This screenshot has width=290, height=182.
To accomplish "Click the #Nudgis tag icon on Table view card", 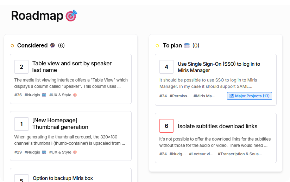I will click(44, 95).
